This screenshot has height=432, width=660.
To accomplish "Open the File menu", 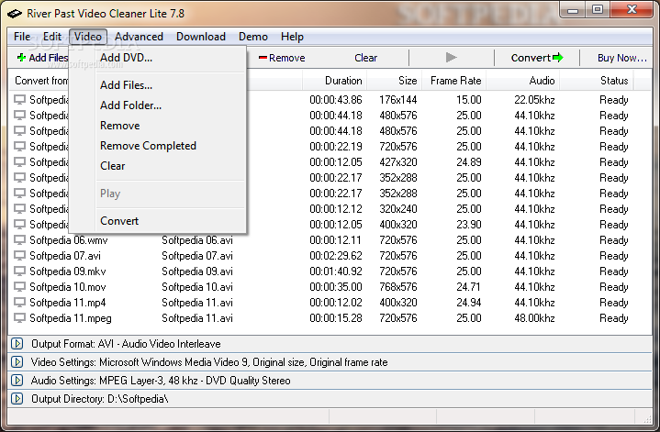I will tap(22, 37).
